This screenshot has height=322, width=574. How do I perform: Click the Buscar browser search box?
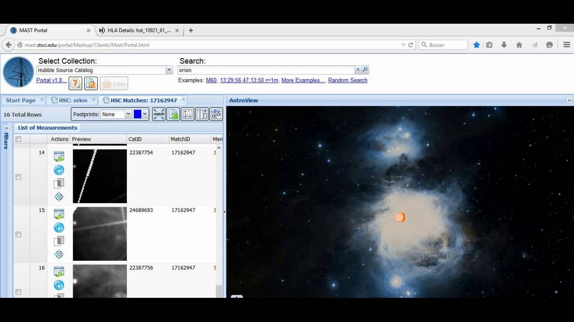(443, 45)
